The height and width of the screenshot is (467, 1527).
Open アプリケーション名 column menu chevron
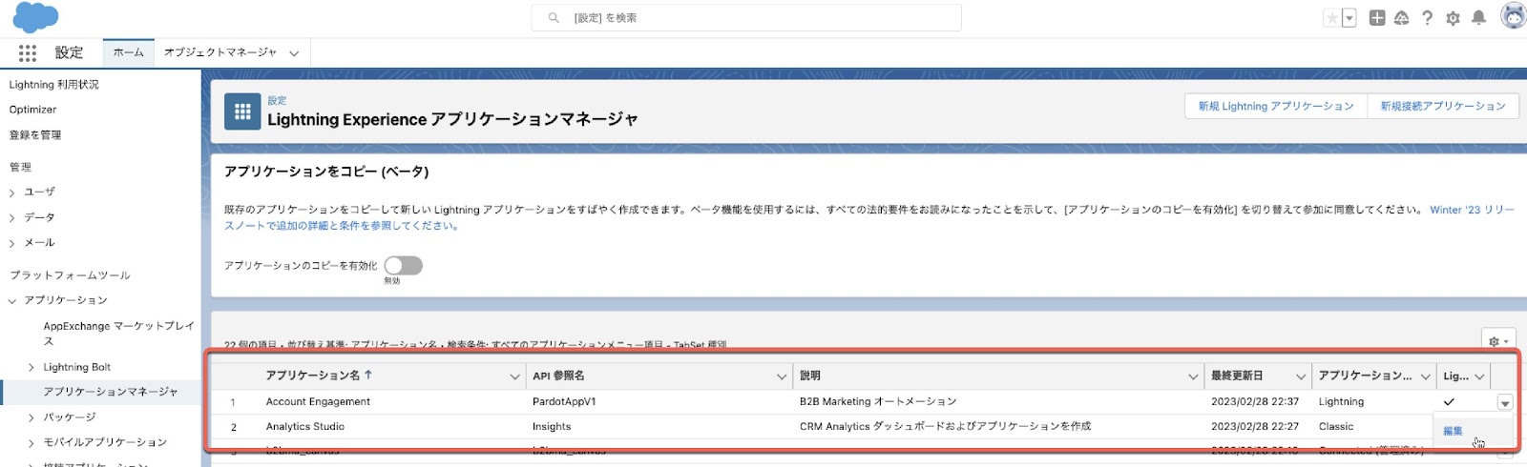click(514, 377)
